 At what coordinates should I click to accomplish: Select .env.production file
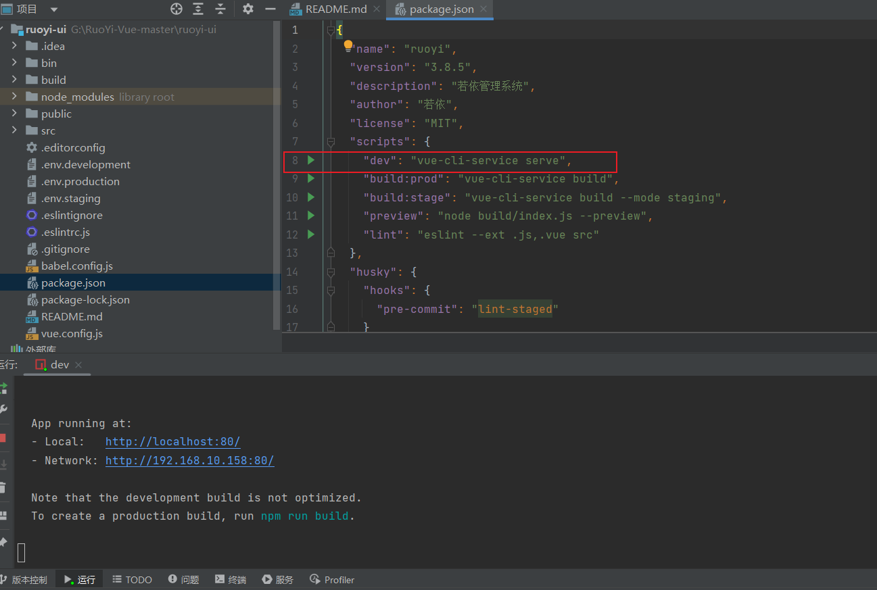pyautogui.click(x=80, y=181)
